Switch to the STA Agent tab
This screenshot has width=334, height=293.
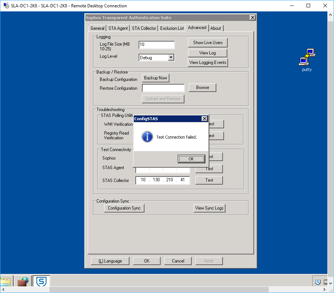point(118,28)
